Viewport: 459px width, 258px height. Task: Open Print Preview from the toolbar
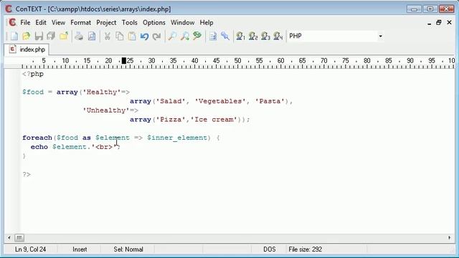(92, 37)
